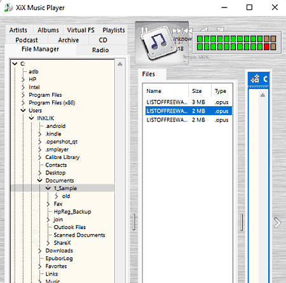Expand the Favorites folder
Screen dimensions: 286x283
point(39,266)
